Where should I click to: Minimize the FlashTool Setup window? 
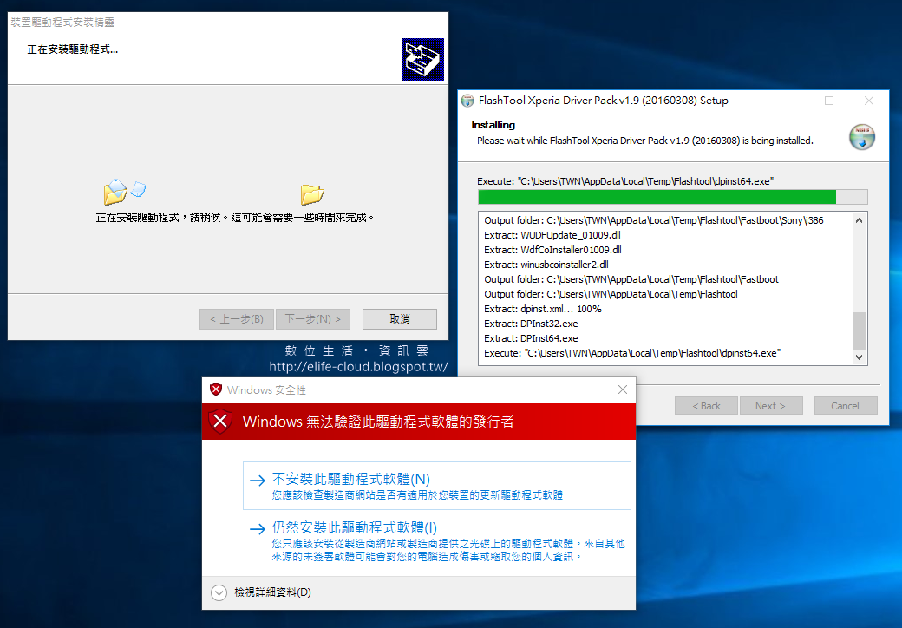tap(790, 101)
